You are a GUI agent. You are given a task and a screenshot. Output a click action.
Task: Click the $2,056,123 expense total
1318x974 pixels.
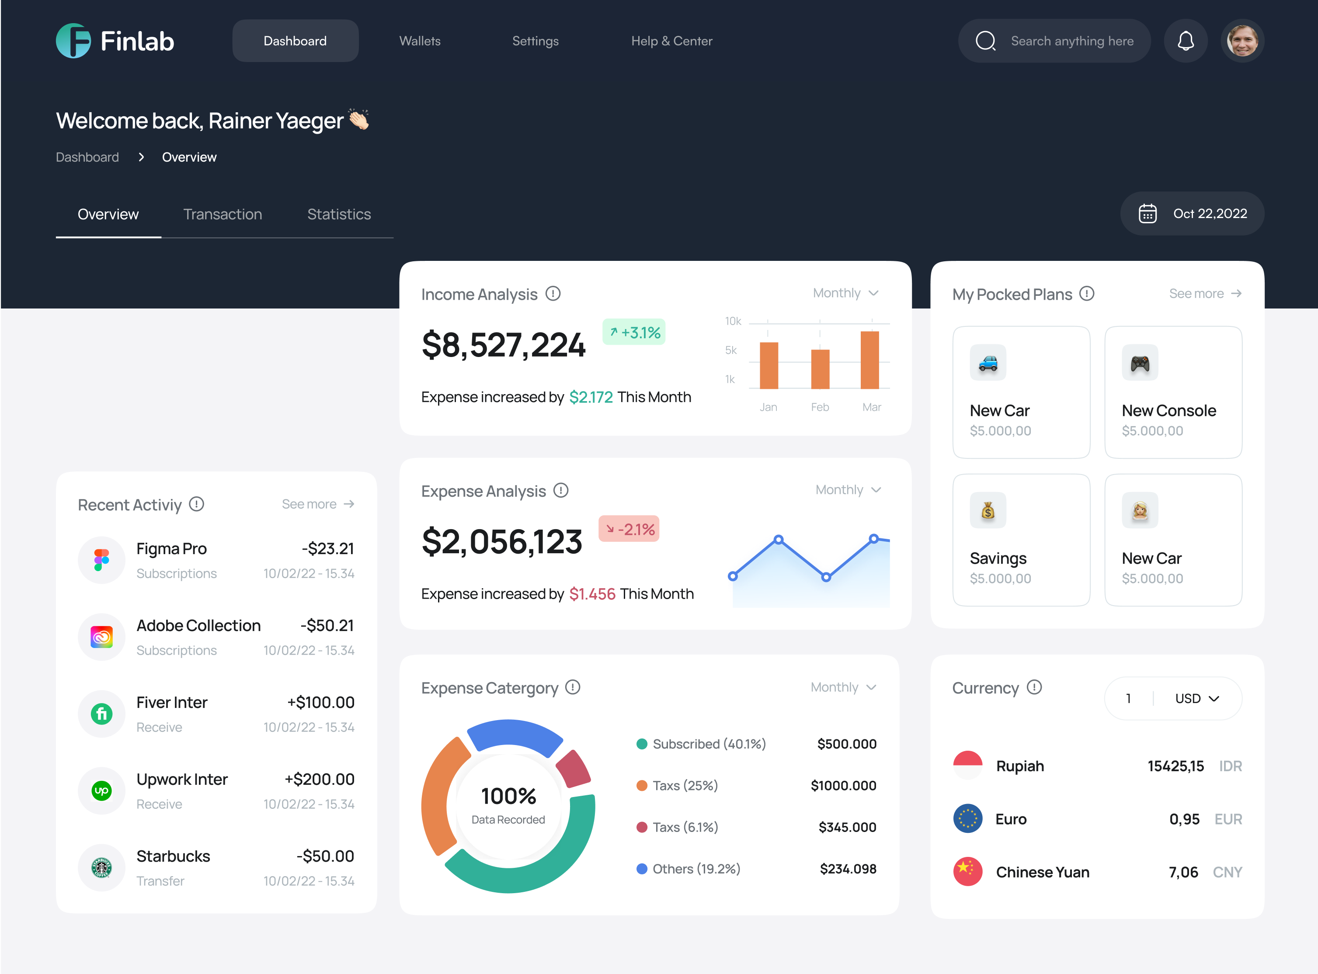(502, 542)
